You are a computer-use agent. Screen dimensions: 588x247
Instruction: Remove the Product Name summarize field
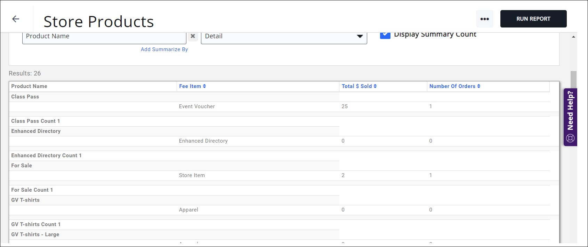[x=193, y=36]
